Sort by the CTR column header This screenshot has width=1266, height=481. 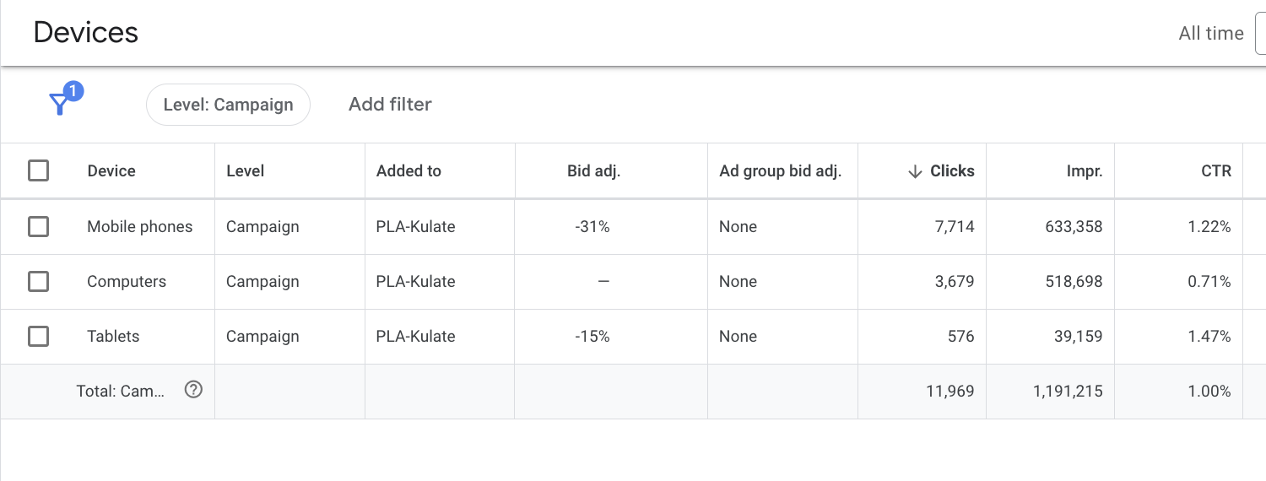click(x=1216, y=170)
